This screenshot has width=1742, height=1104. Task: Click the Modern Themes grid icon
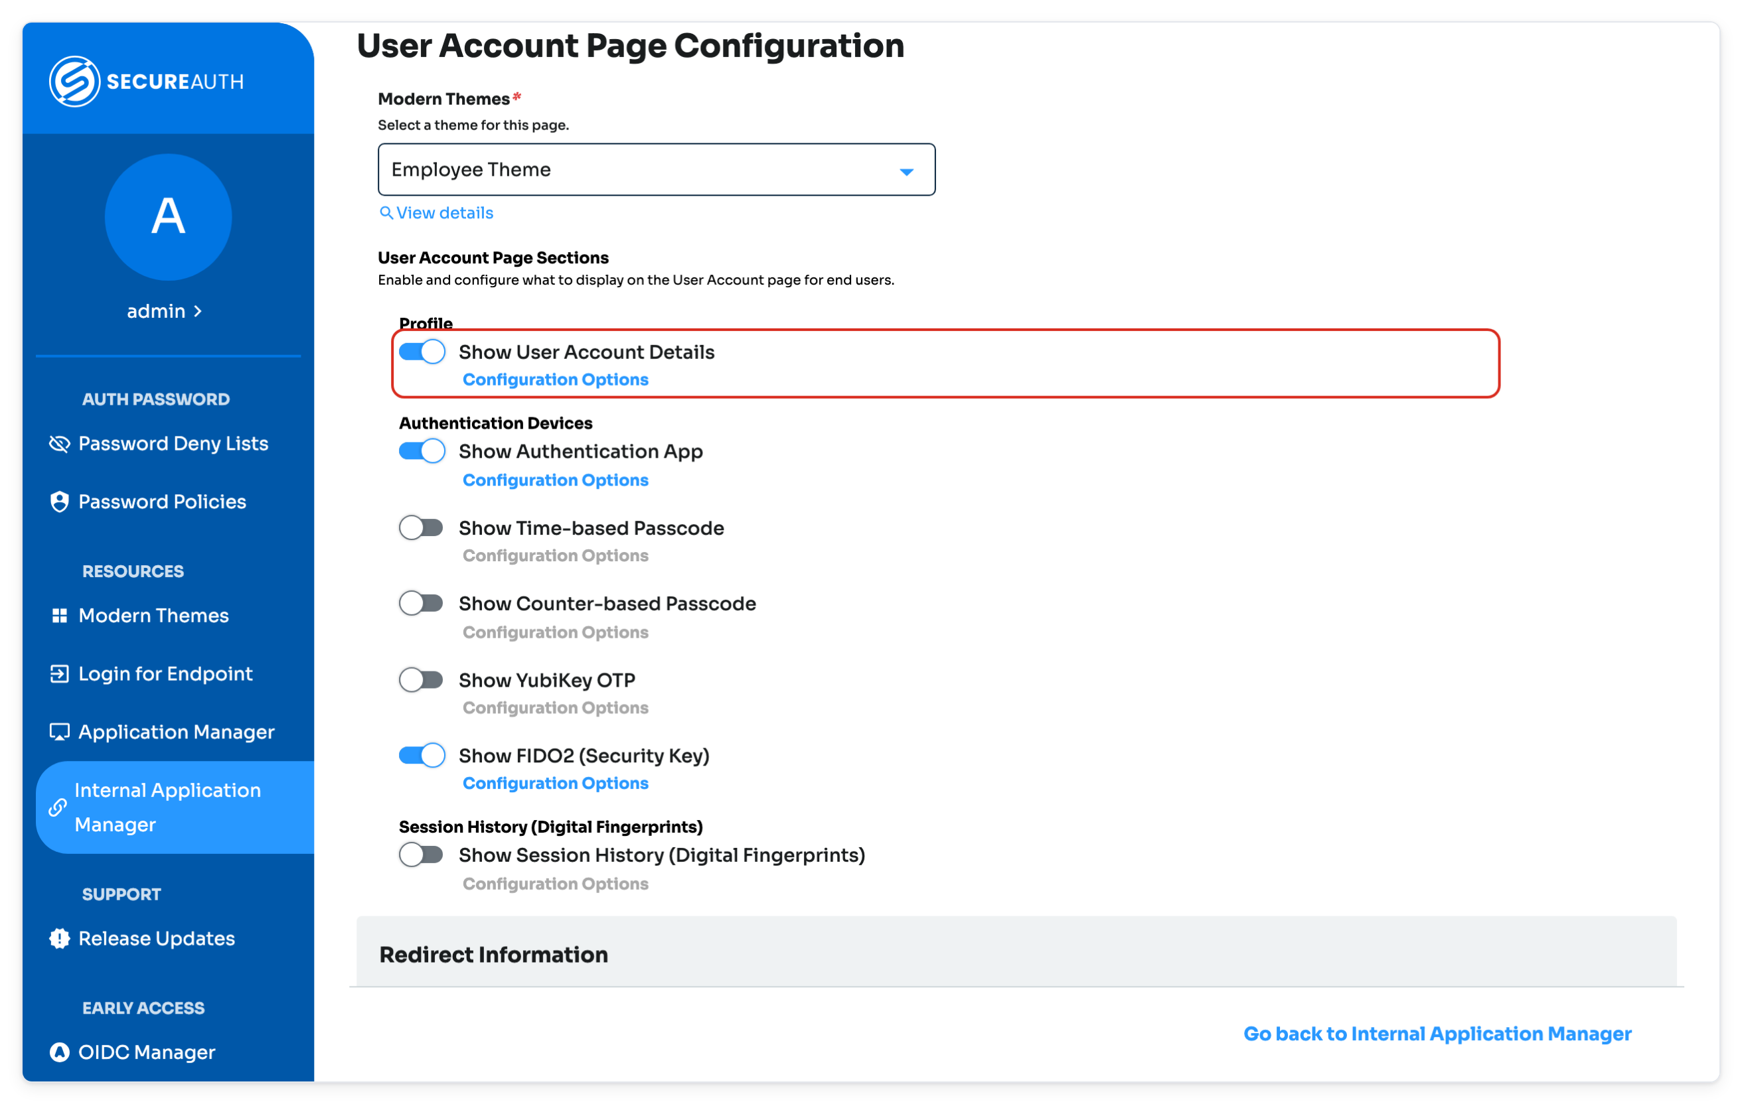point(59,615)
